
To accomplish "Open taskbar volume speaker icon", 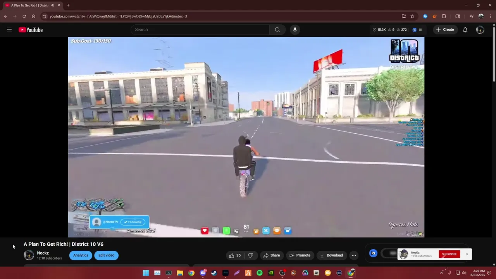I will coord(464,273).
